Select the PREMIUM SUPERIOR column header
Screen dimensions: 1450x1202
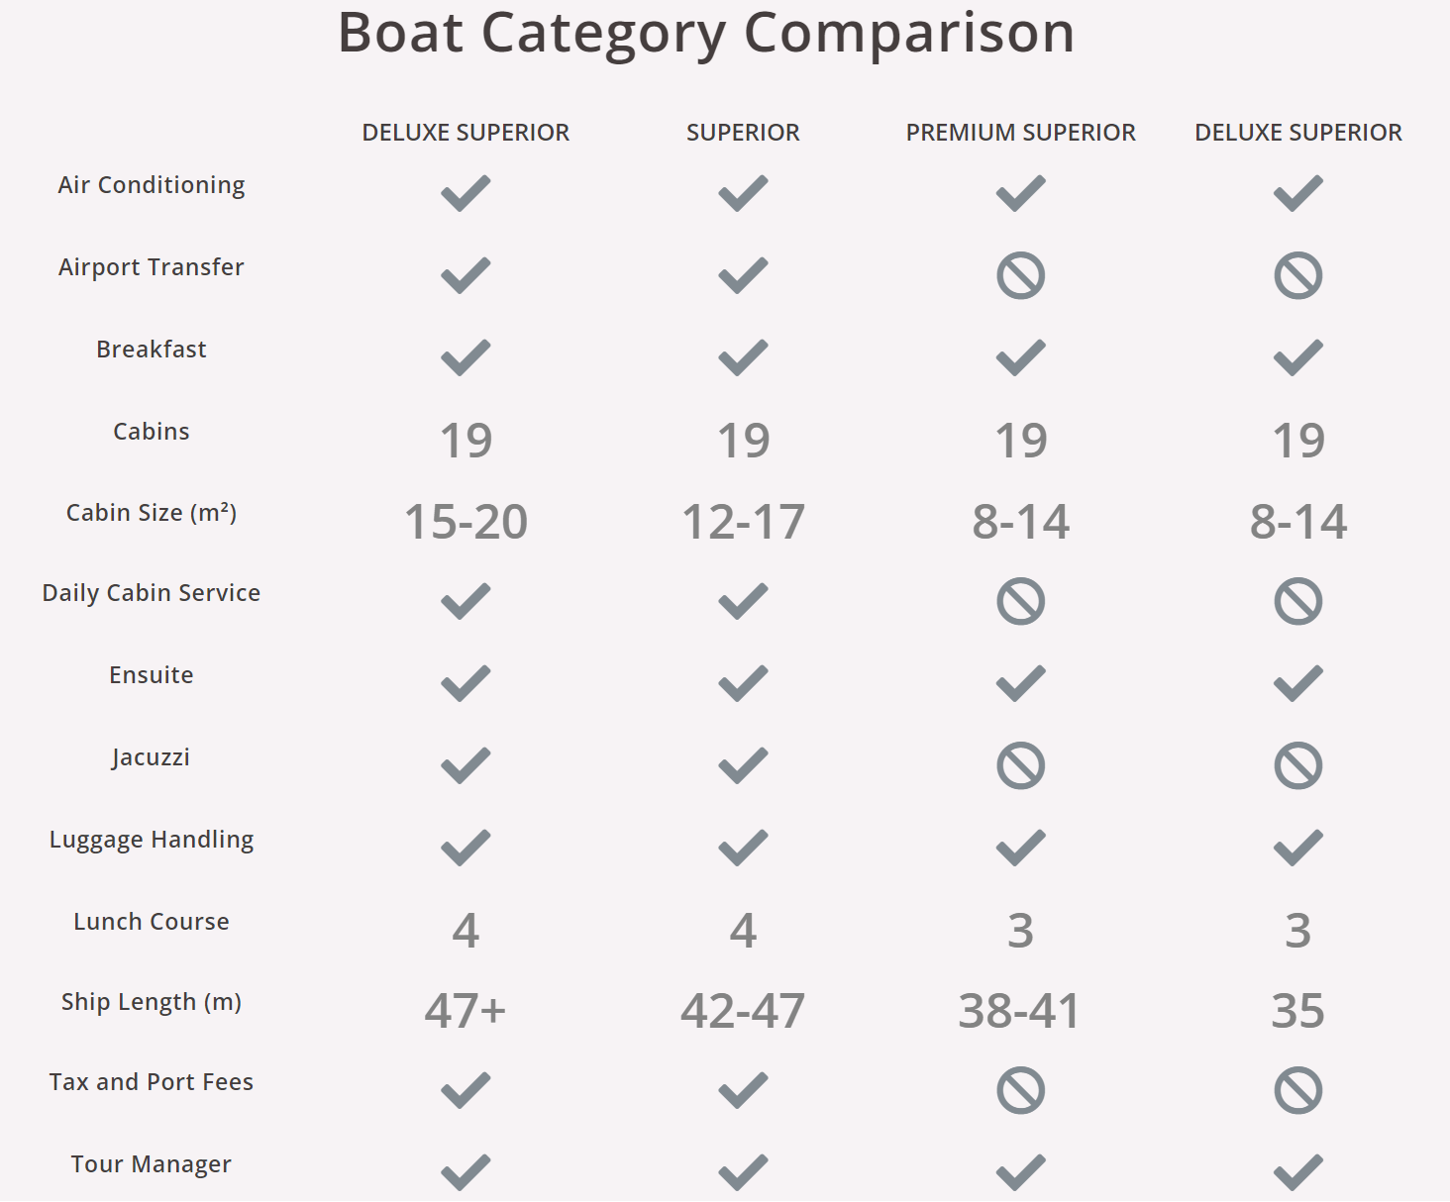tap(1020, 133)
